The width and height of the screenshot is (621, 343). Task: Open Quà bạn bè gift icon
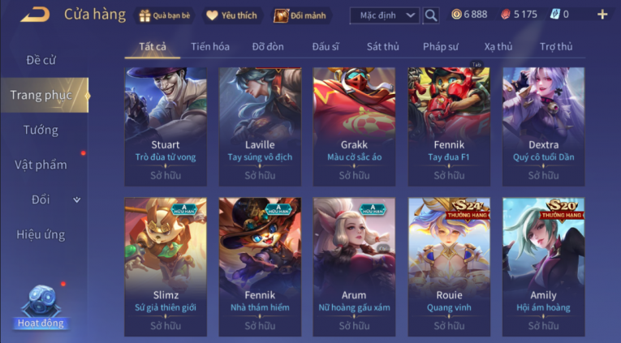[144, 15]
